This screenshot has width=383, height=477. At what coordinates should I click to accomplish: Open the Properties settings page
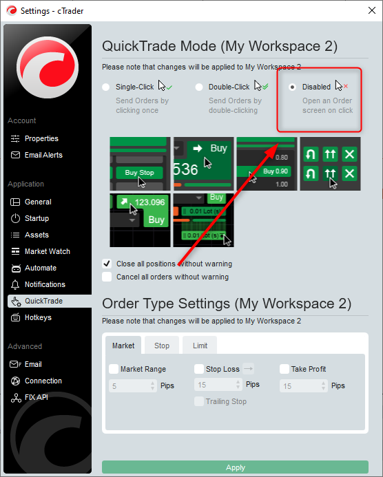[x=41, y=139]
